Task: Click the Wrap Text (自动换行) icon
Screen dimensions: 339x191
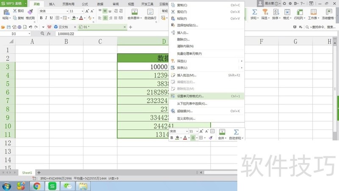Action: tap(150, 12)
